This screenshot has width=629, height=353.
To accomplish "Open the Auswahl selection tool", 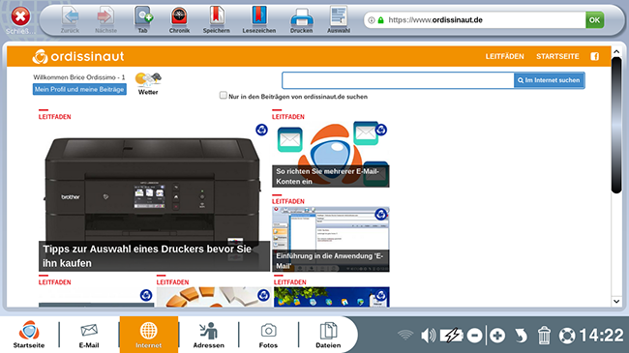I will click(x=339, y=19).
